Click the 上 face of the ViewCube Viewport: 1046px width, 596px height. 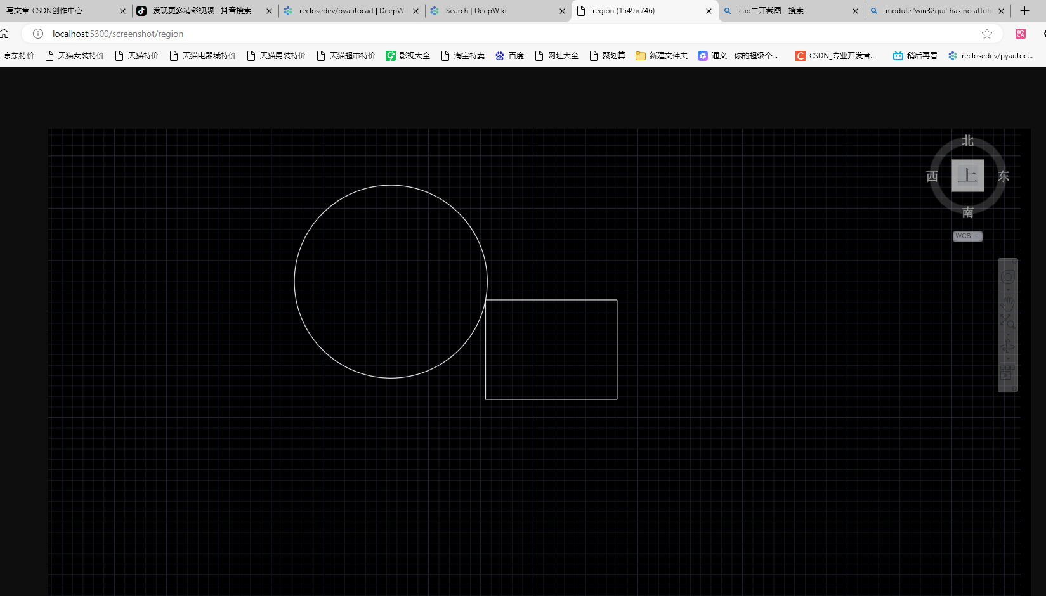coord(967,176)
